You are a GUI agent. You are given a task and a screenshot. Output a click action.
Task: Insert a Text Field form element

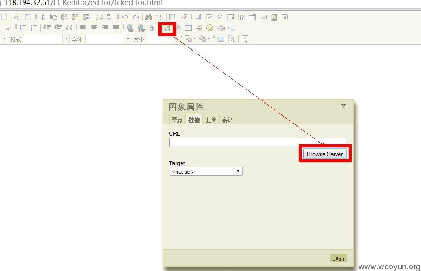[x=230, y=17]
